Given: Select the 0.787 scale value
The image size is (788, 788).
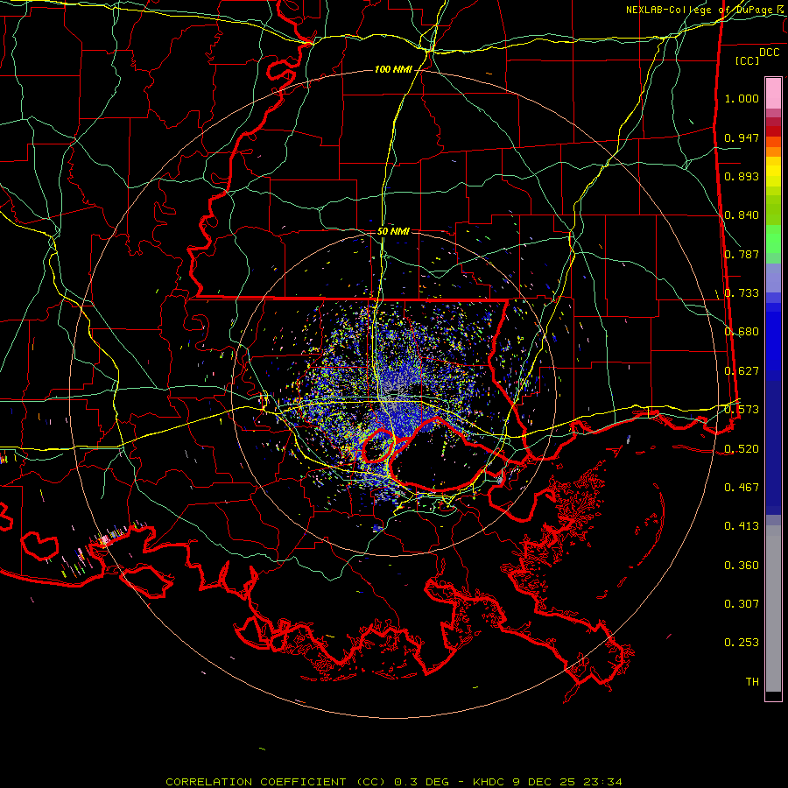Looking at the screenshot, I should click(742, 254).
